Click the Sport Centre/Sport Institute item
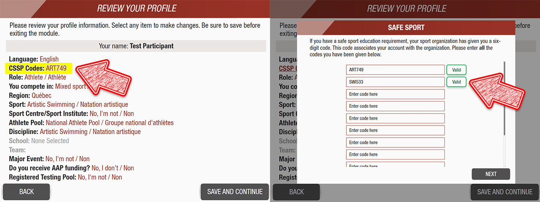This screenshot has height=202, width=540. coord(71,114)
